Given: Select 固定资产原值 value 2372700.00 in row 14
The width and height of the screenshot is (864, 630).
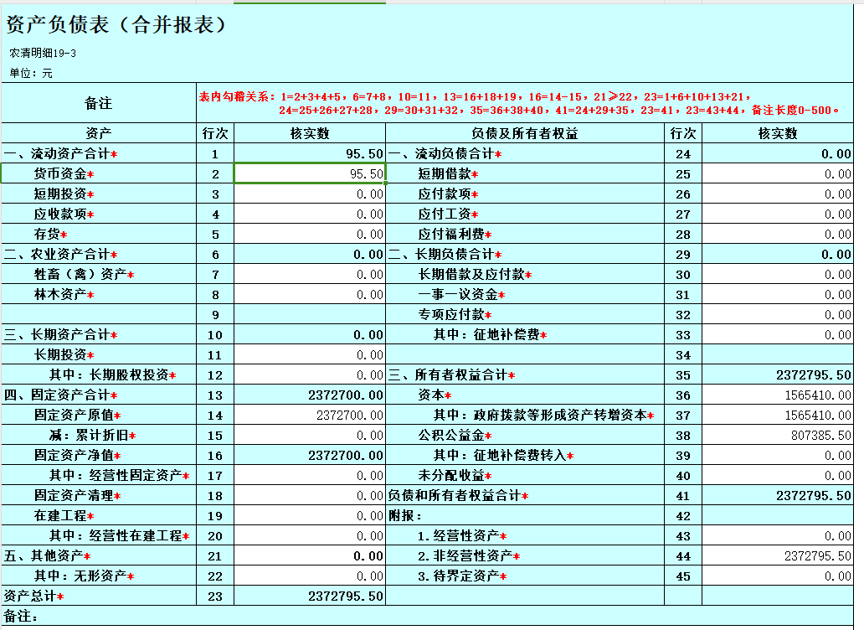Looking at the screenshot, I should [310, 415].
